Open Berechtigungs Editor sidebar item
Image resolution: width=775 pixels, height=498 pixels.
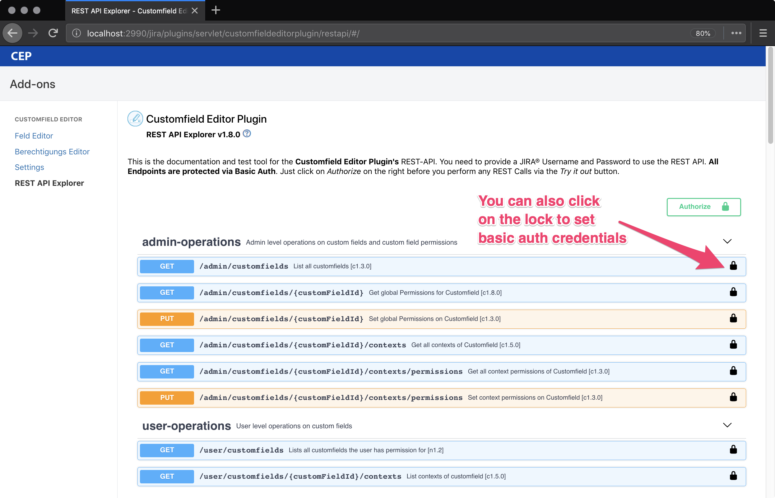point(52,152)
